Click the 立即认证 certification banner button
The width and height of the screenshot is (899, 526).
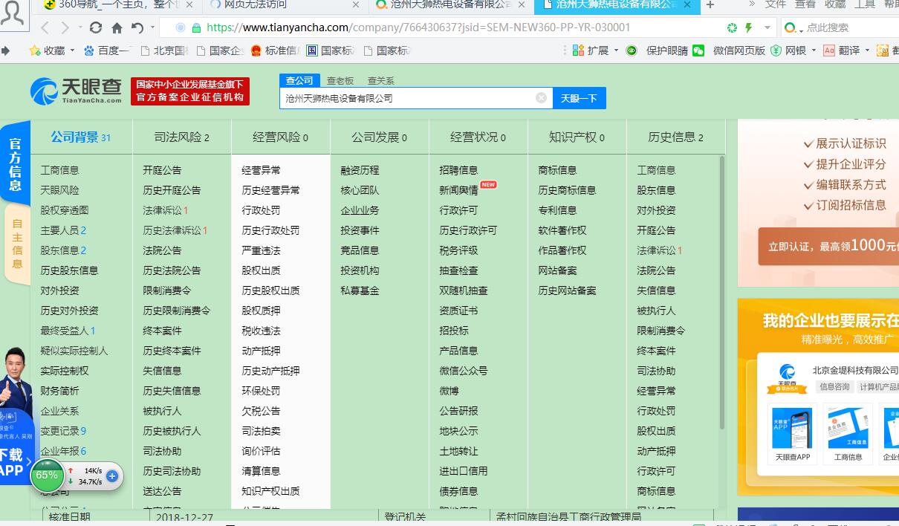pos(828,246)
